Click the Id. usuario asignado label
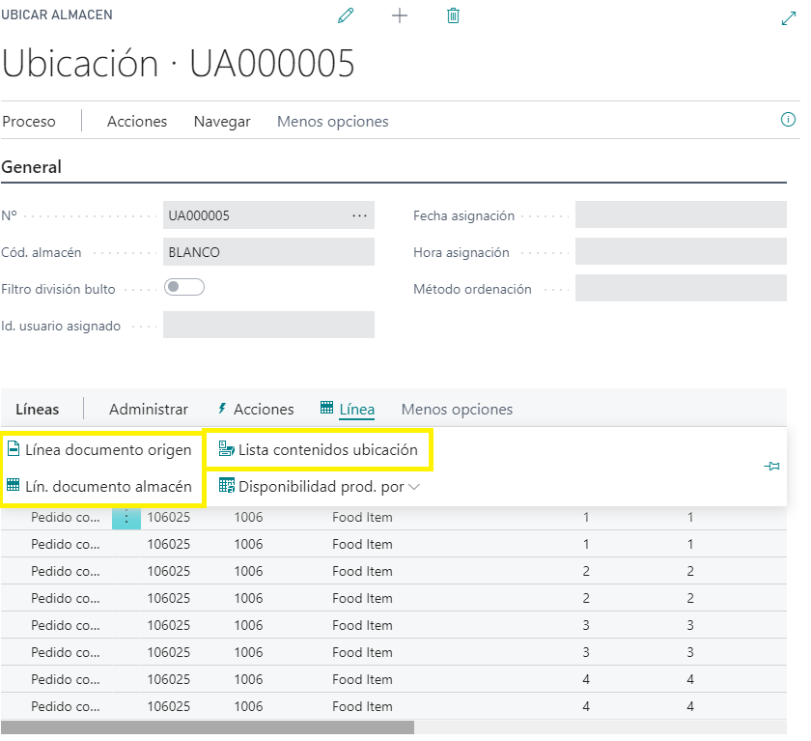This screenshot has width=811, height=741. [x=61, y=326]
